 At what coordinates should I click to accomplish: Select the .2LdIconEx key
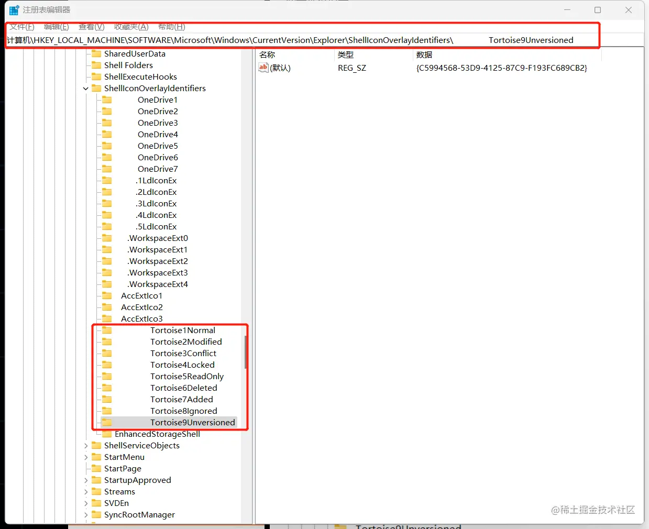pos(156,192)
